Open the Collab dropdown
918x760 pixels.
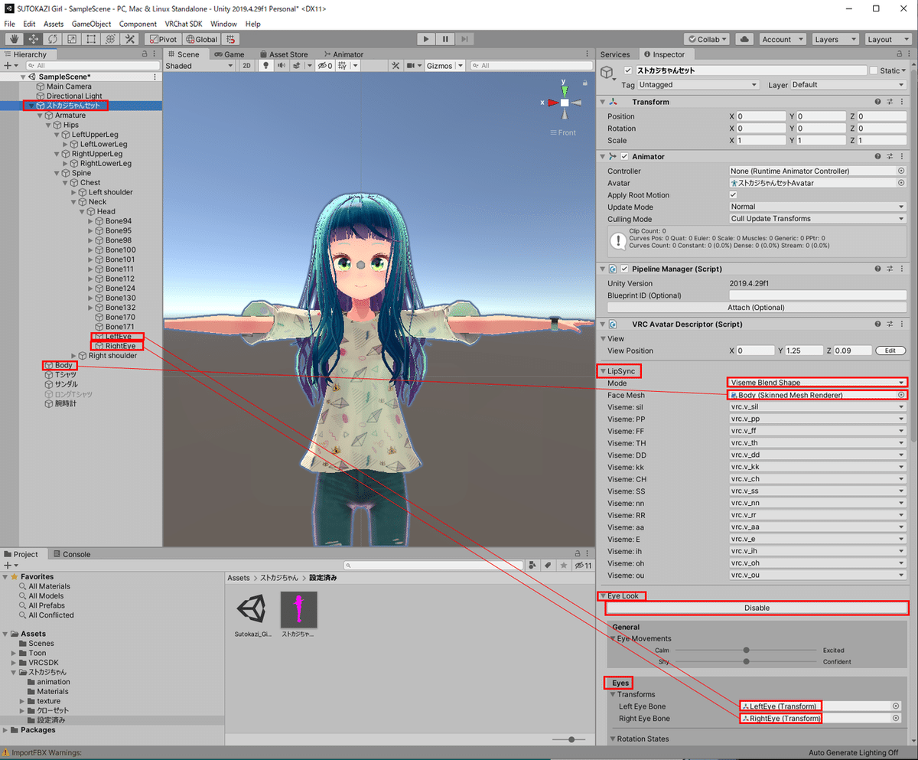point(708,39)
